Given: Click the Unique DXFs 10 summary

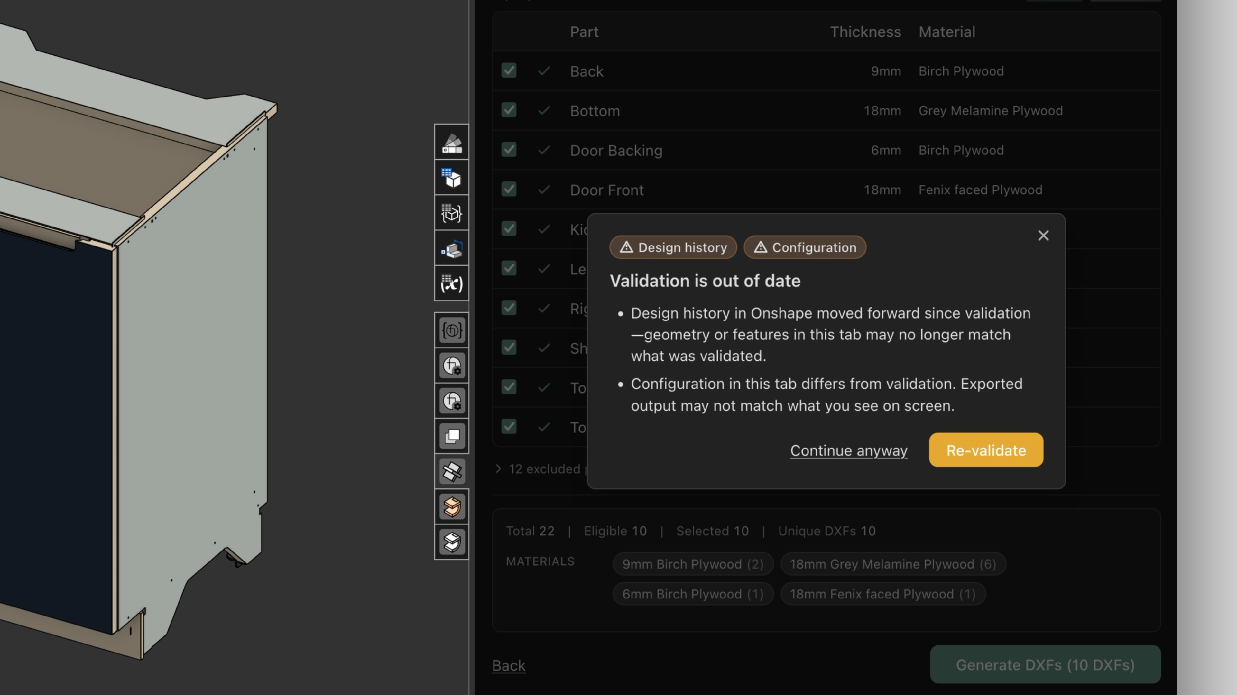Looking at the screenshot, I should pyautogui.click(x=826, y=531).
